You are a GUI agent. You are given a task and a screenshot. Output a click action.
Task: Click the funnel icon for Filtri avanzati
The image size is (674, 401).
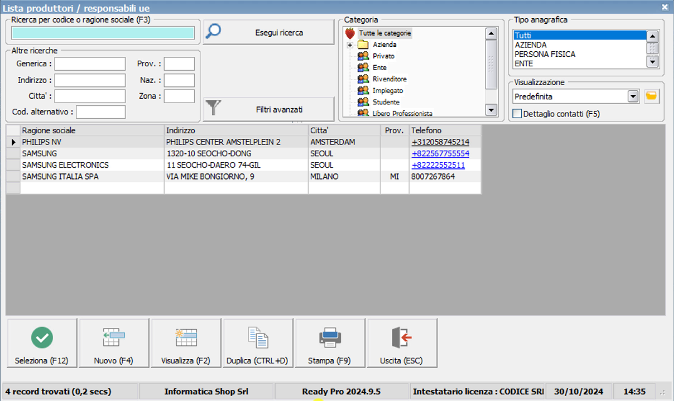click(213, 108)
